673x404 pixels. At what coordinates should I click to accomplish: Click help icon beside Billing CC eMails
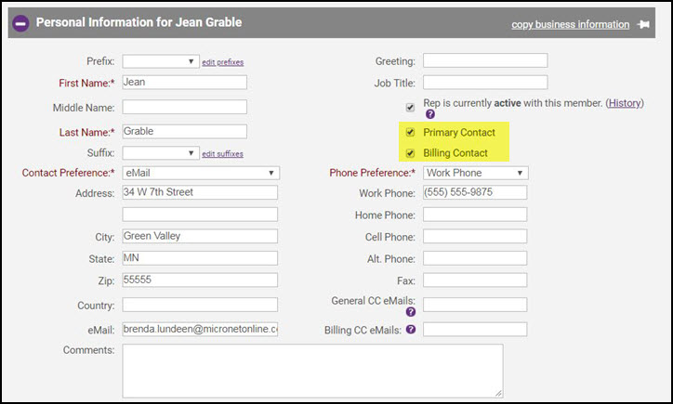coord(410,330)
